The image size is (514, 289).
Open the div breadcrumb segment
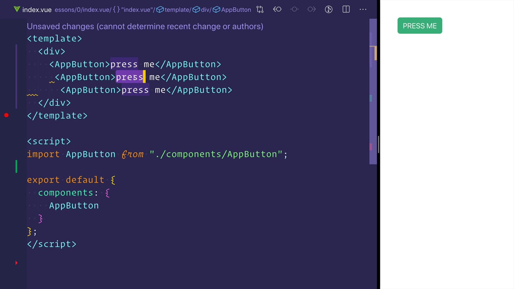(202, 10)
